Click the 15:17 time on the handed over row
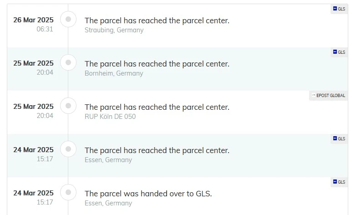 click(45, 202)
